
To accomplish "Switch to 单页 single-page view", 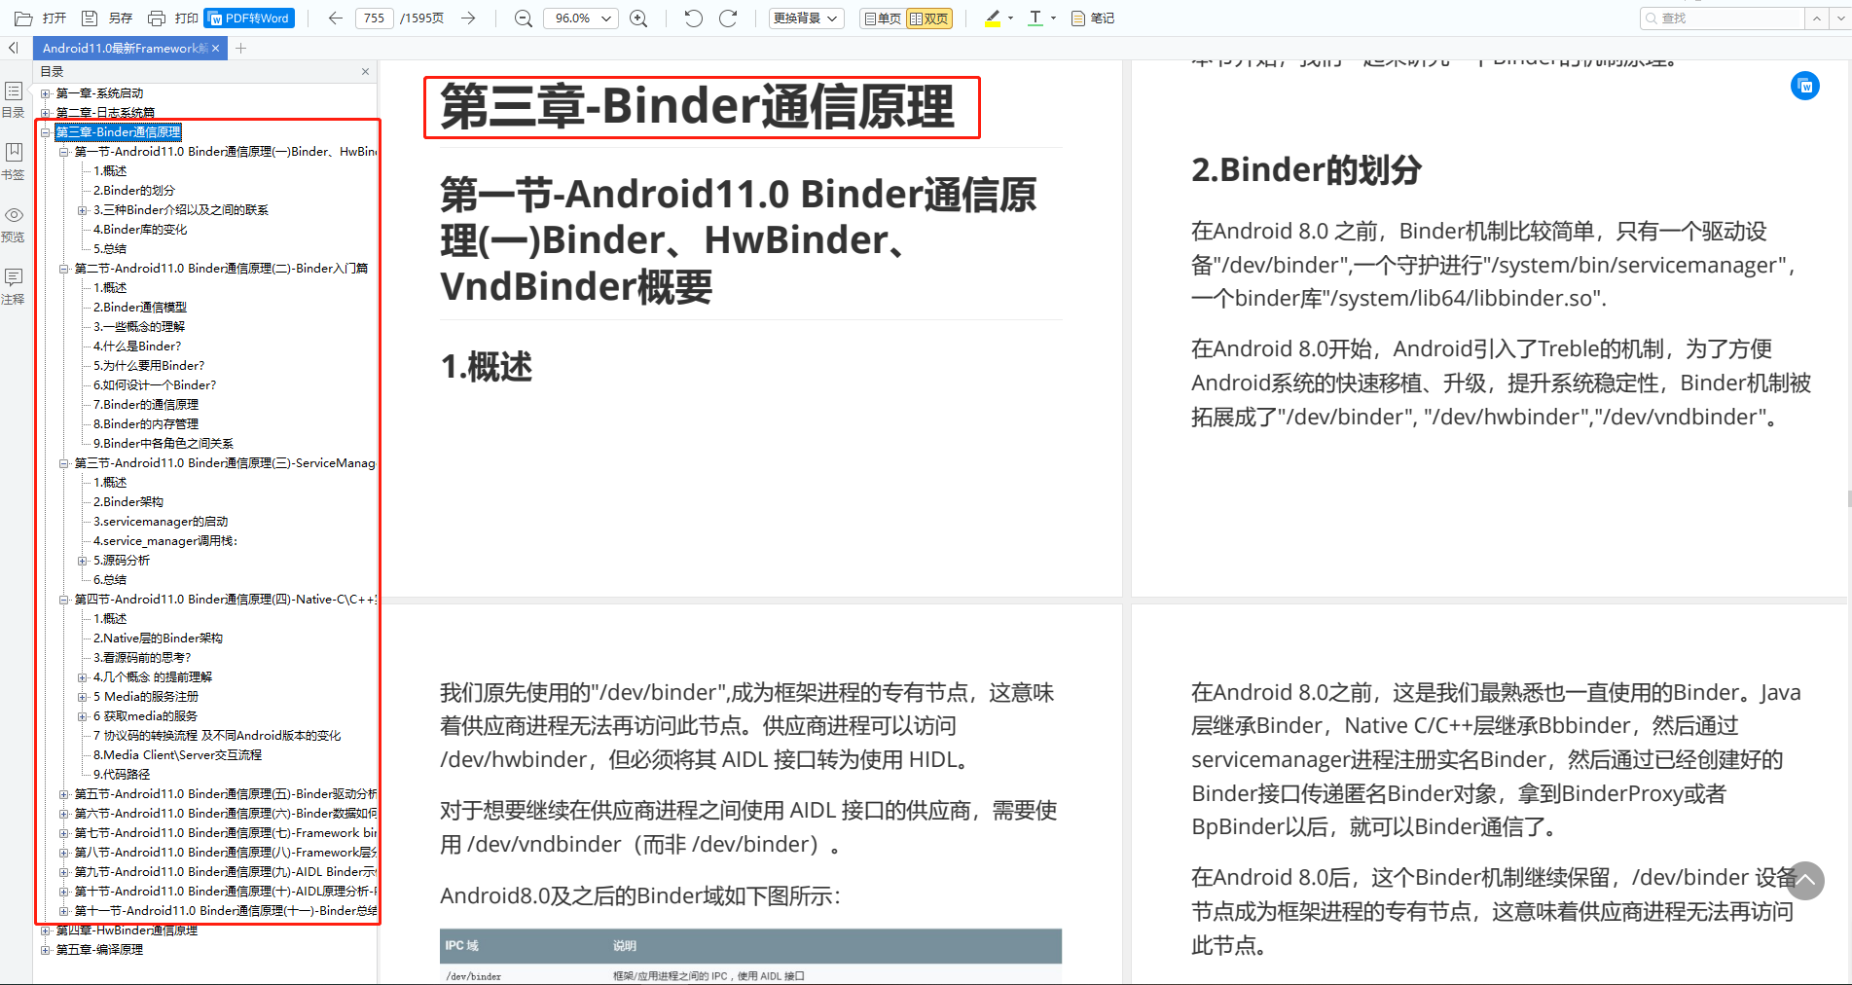I will 882,18.
